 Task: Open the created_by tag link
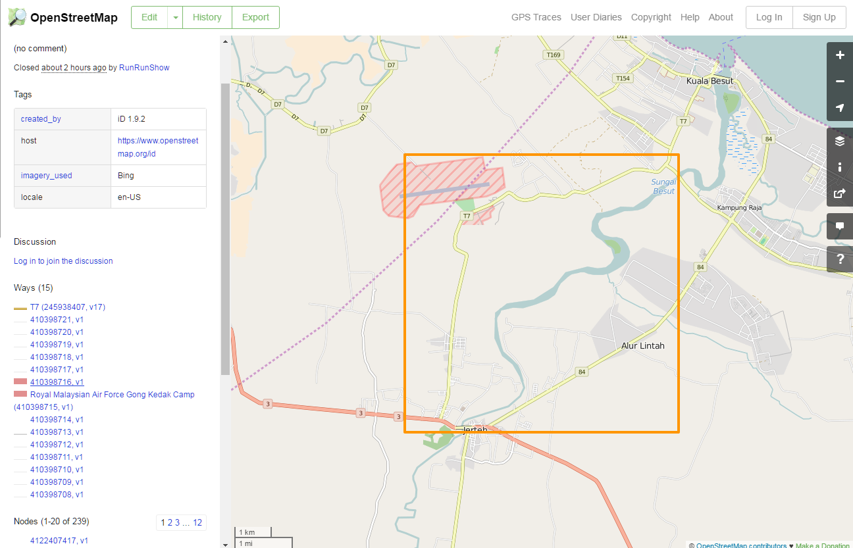point(41,119)
